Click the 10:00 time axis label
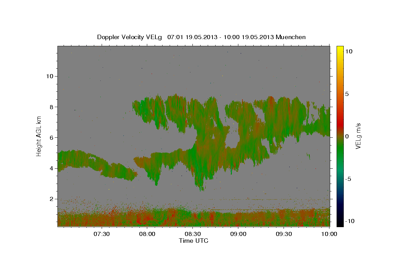Viewport: 408px width, 272px height. [329, 234]
